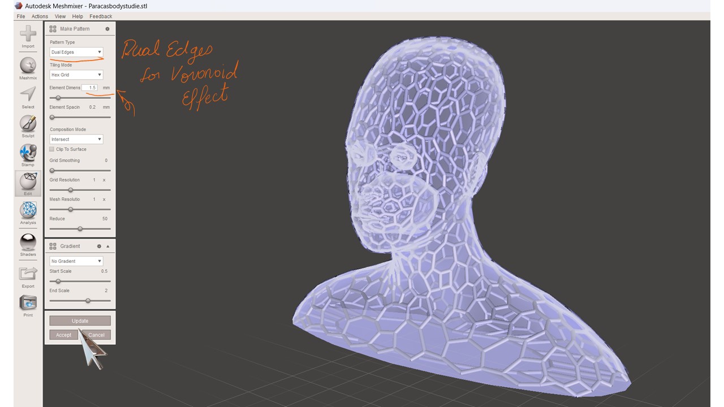This screenshot has width=724, height=407.
Task: Enable Clip To Surface checkbox
Action: 52,149
